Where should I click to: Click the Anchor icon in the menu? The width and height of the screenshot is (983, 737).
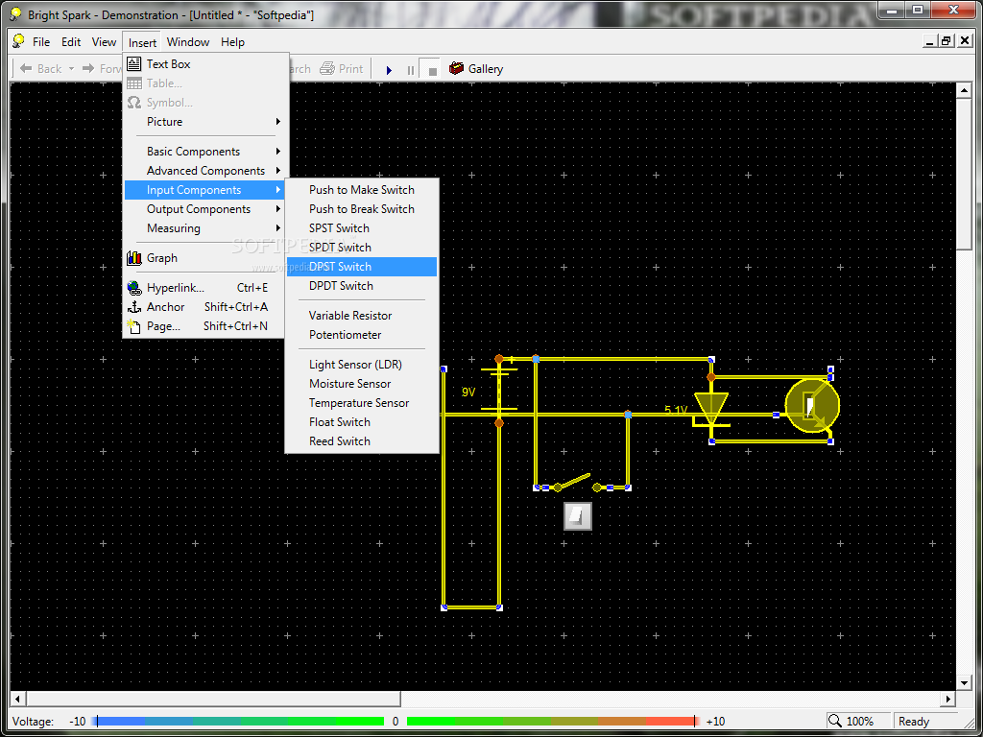pos(134,307)
